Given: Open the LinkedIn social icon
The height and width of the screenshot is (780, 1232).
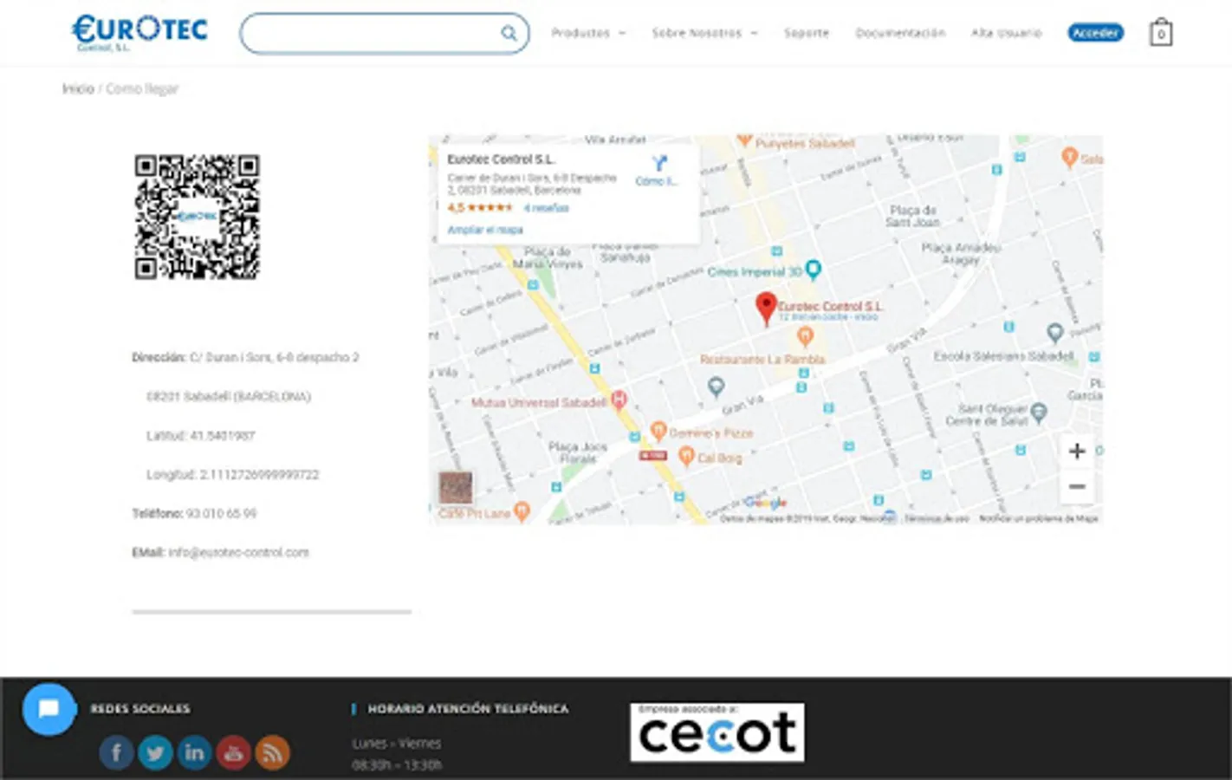Looking at the screenshot, I should pos(194,752).
